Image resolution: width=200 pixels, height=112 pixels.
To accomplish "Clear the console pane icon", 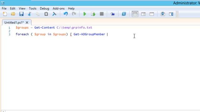I will [x=54, y=14].
